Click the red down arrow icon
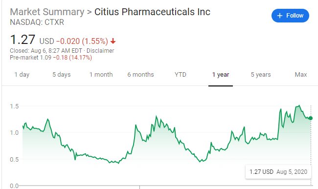 pos(113,42)
